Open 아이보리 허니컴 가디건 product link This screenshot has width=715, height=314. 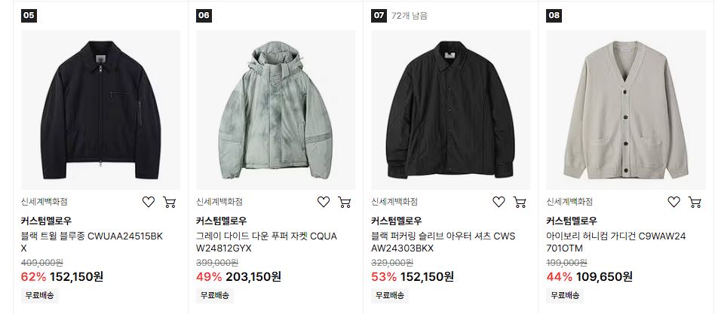point(616,242)
